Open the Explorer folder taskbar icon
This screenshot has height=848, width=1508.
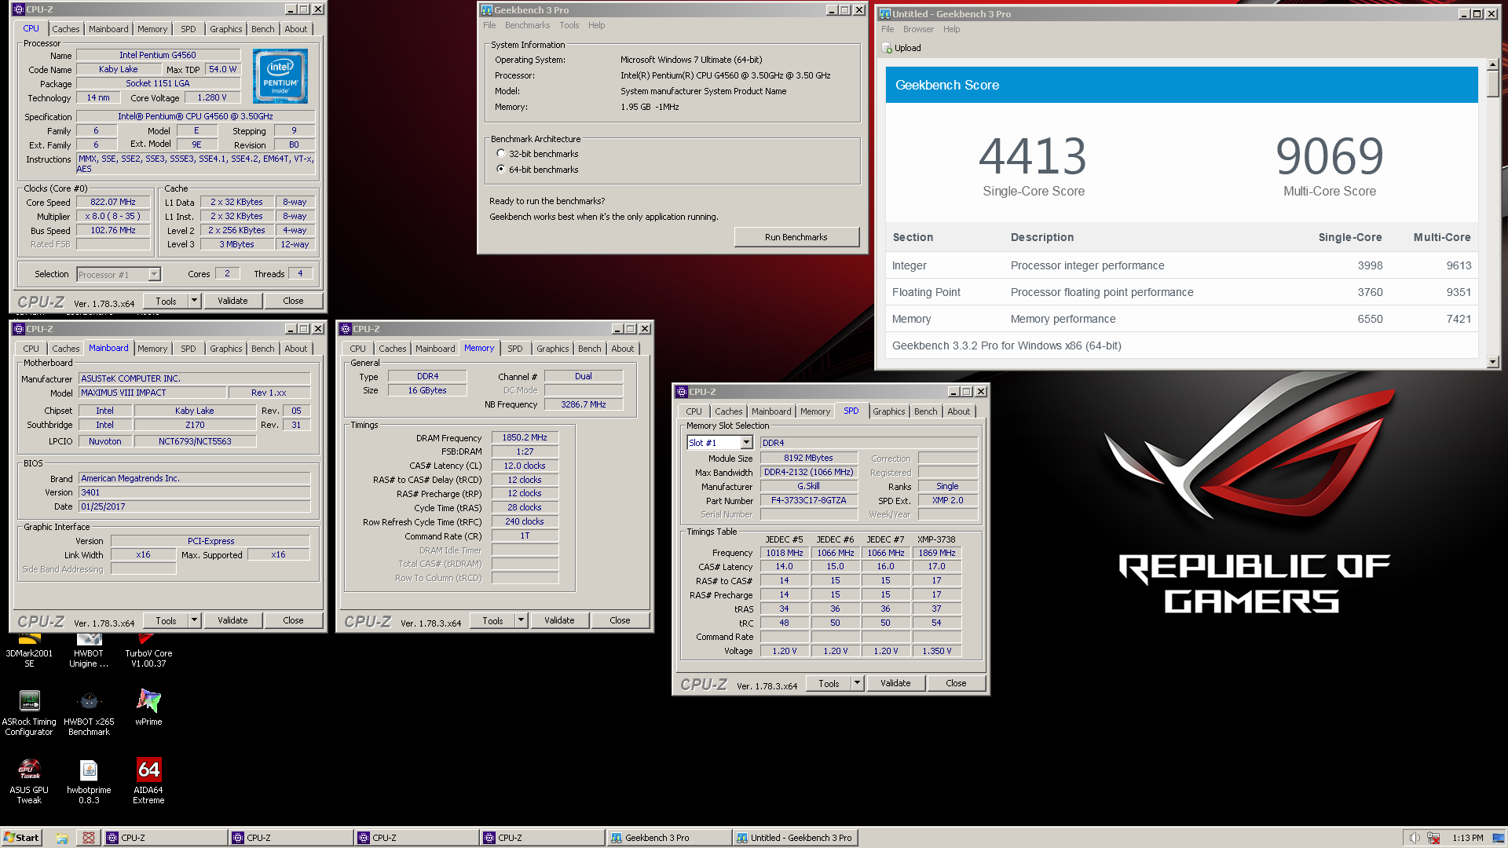click(62, 838)
